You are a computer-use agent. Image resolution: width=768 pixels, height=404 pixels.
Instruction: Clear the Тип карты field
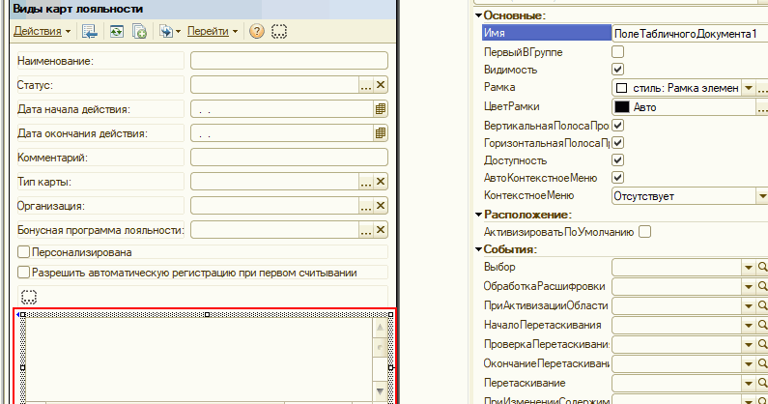point(381,182)
